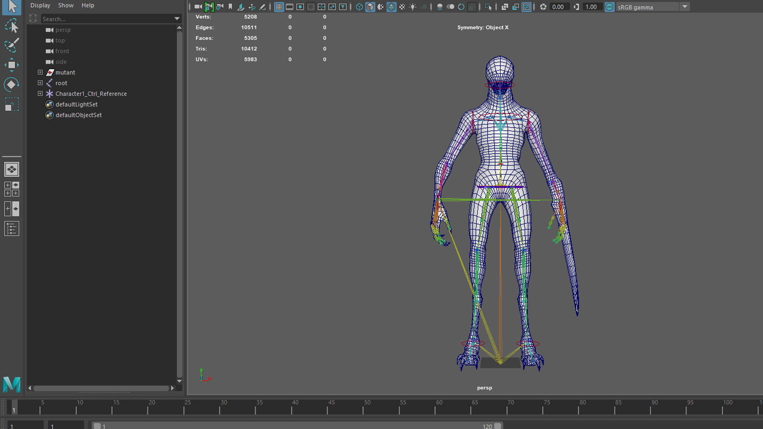Toggle the Lock Camera button
The image size is (763, 429).
(x=209, y=7)
